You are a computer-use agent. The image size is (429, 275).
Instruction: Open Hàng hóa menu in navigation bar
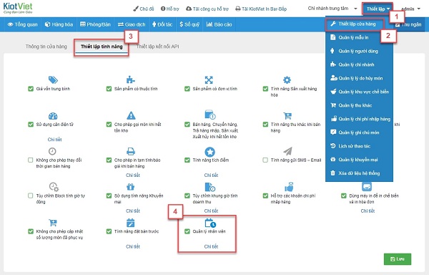click(x=59, y=24)
